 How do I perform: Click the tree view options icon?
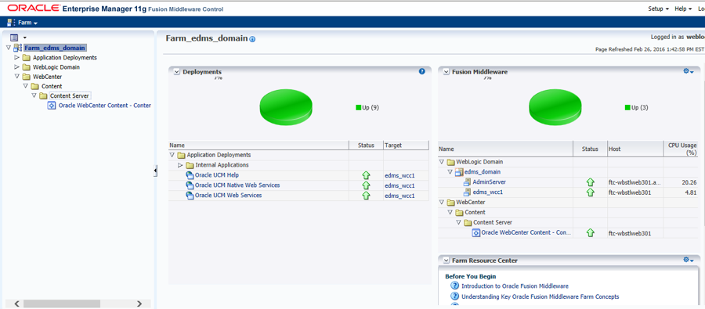point(14,38)
